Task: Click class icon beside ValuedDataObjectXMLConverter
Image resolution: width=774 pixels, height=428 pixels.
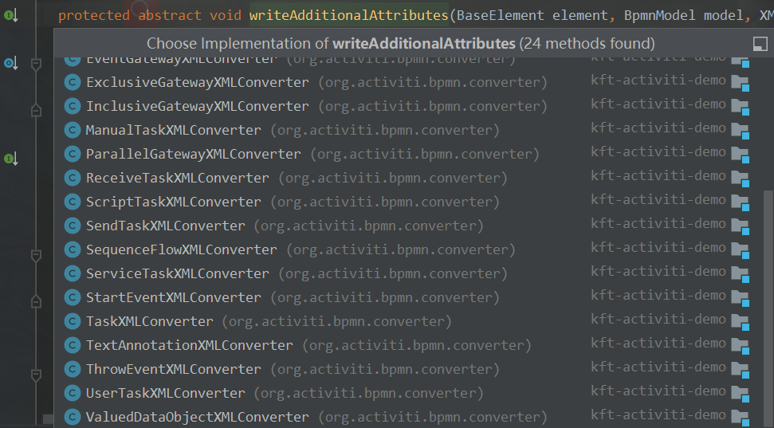Action: point(73,417)
